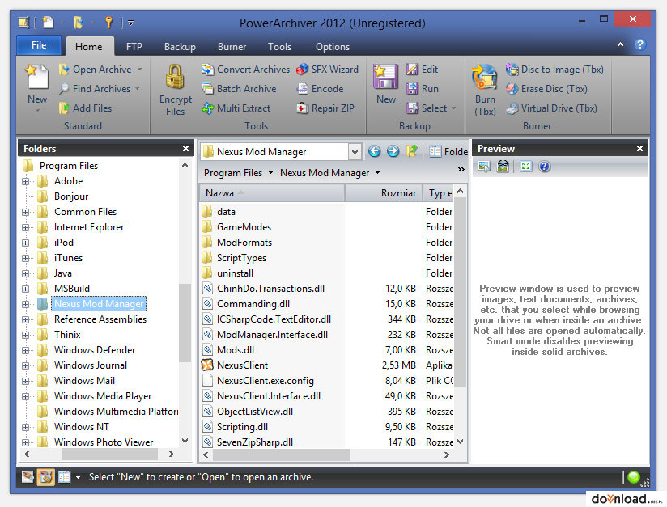The width and height of the screenshot is (667, 507).
Task: Expand the Java folder node
Action: pos(26,273)
